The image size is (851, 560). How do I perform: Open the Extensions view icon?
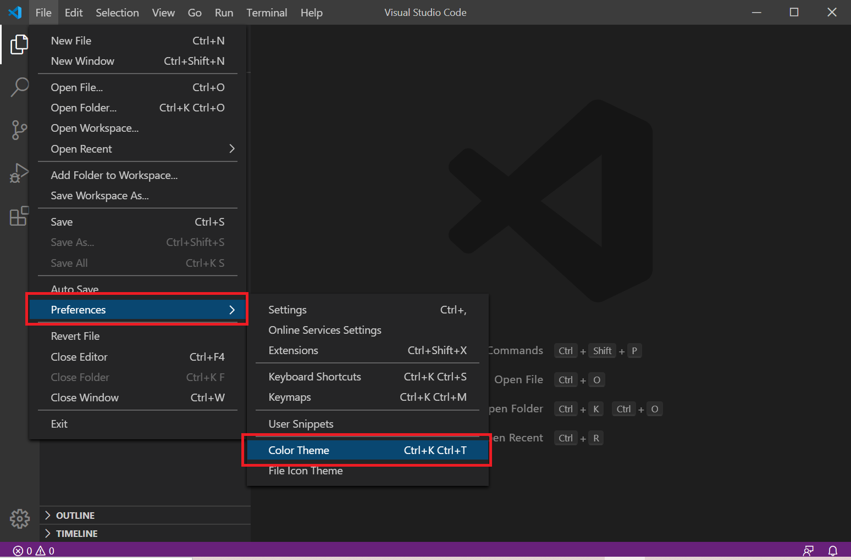point(19,216)
